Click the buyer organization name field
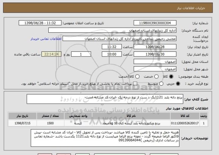219x155 pixels. (x=112, y=30)
